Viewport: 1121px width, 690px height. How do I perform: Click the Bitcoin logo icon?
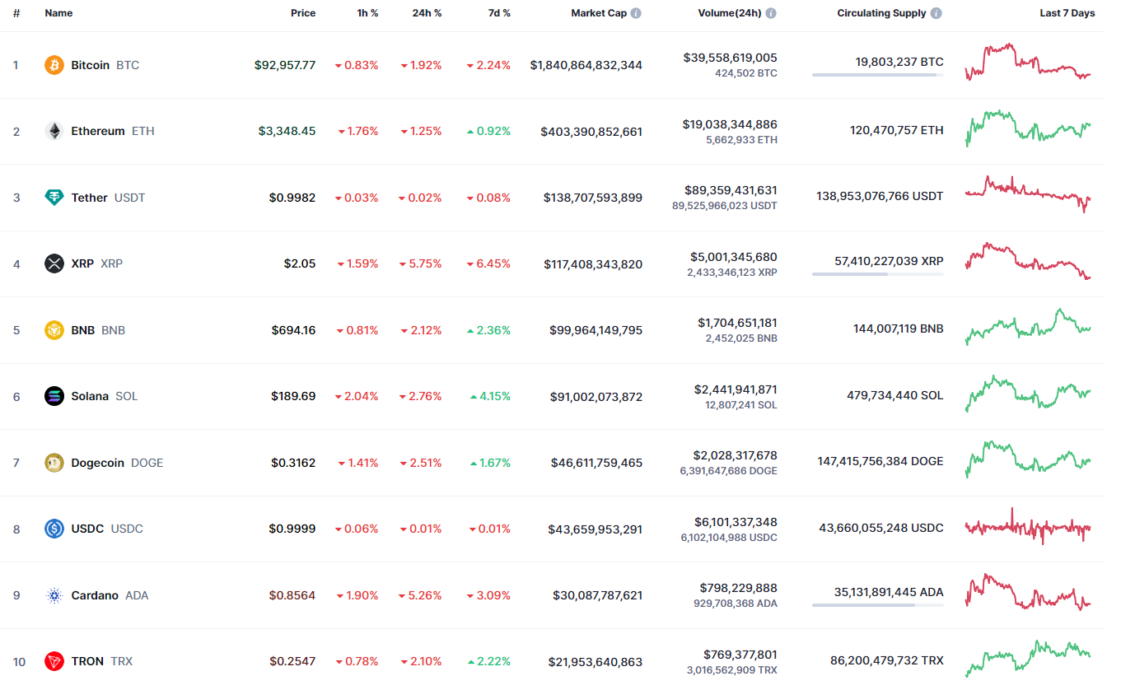(54, 65)
